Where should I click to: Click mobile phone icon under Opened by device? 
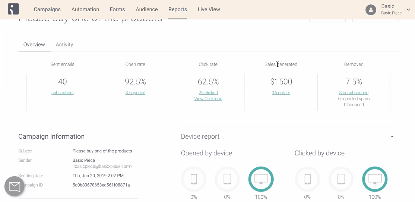click(x=194, y=179)
